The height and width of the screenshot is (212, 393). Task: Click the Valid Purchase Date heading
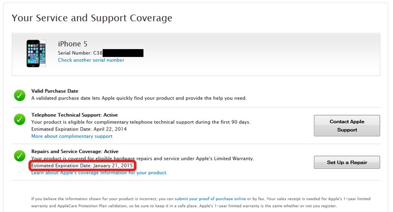click(55, 91)
